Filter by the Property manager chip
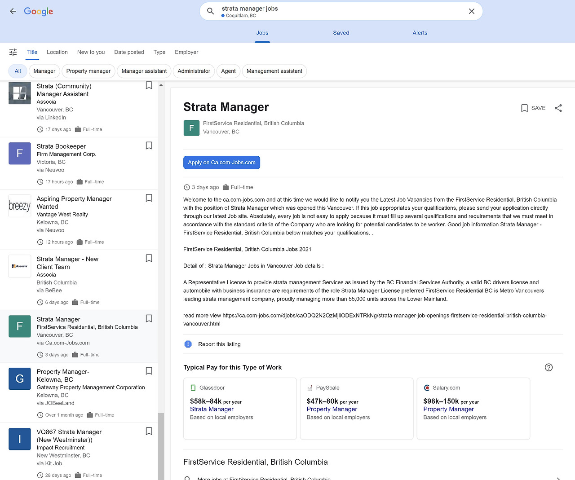 tap(88, 71)
